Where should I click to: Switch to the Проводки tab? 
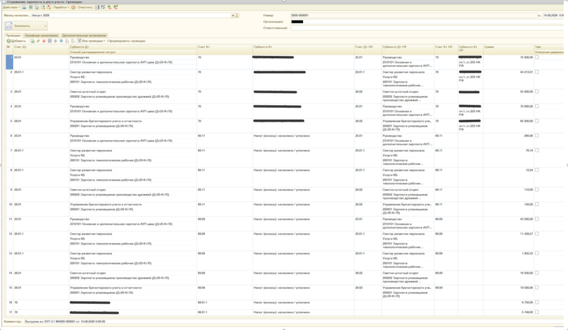[x=13, y=35]
